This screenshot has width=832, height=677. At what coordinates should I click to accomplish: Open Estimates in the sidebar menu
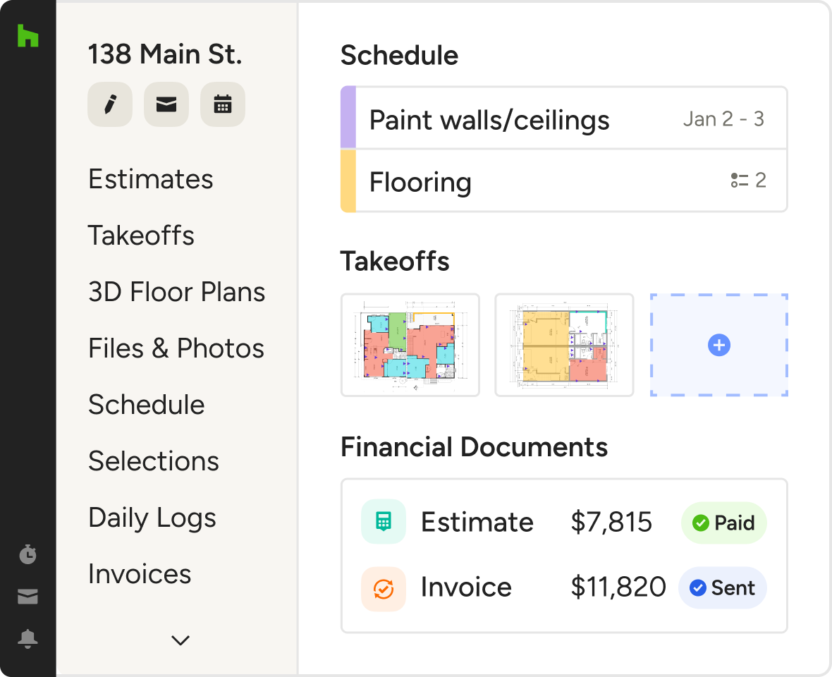coord(150,179)
